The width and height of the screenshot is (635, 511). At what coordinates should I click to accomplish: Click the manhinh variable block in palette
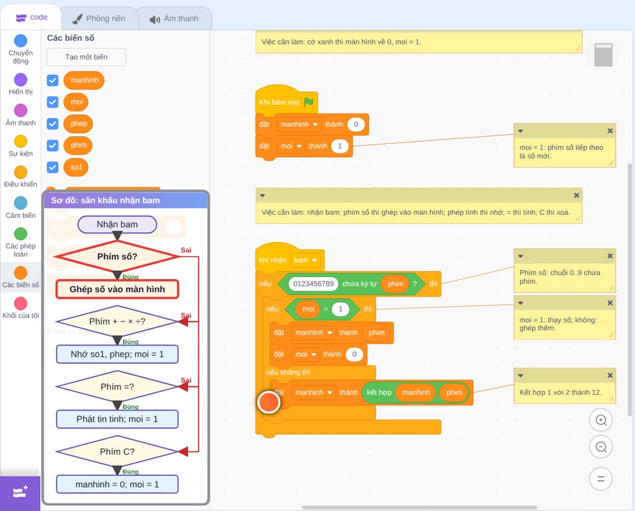84,80
